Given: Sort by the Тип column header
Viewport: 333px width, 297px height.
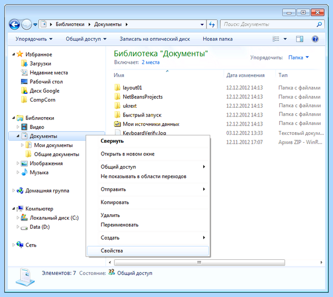Looking at the screenshot, I should coord(283,75).
